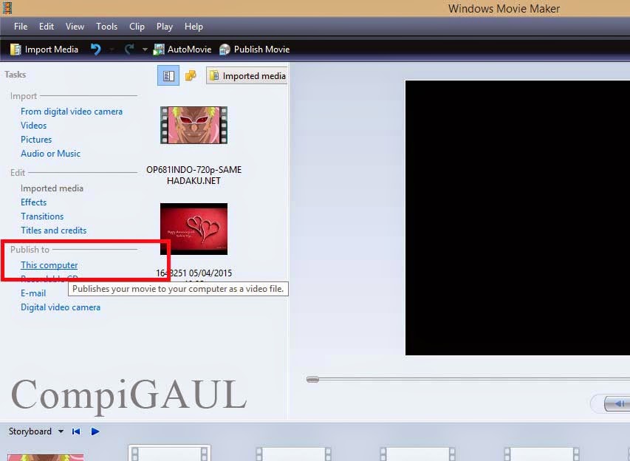Publish movie to This computer

click(49, 265)
